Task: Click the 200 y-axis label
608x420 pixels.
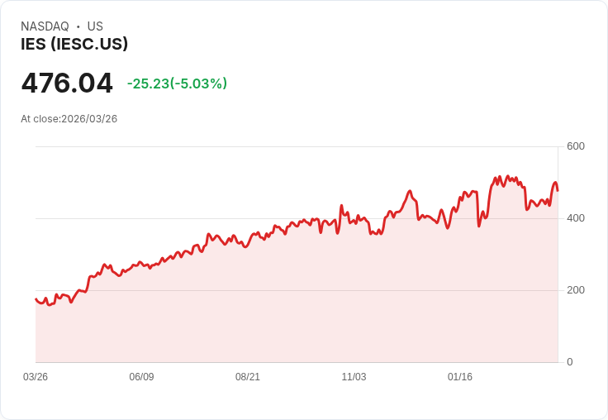Action: 576,290
